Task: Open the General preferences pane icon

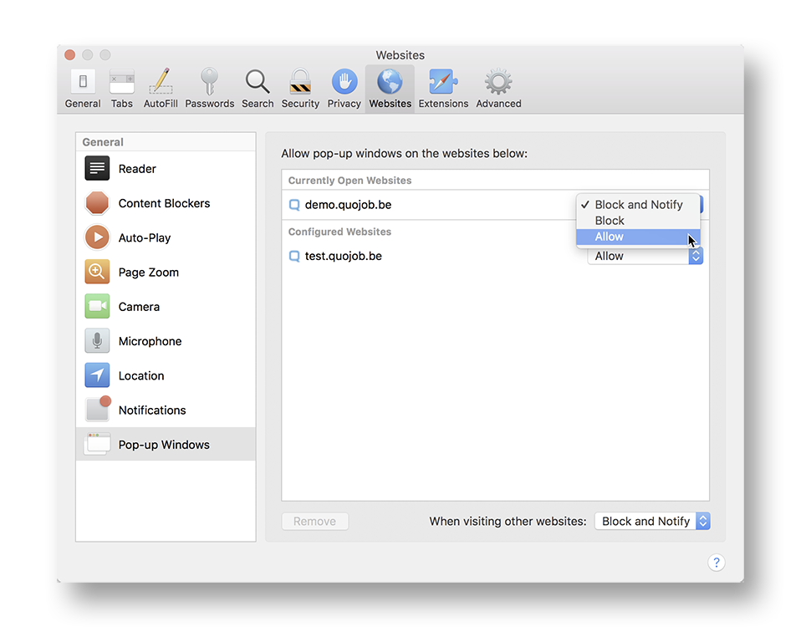Action: pyautogui.click(x=83, y=82)
